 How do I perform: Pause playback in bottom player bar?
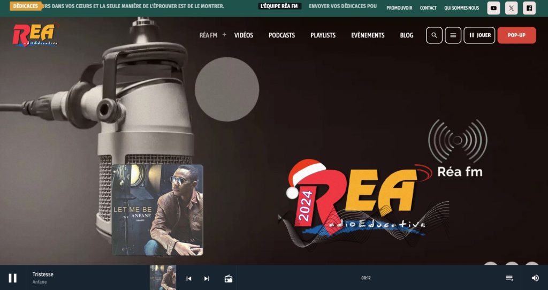click(x=13, y=278)
